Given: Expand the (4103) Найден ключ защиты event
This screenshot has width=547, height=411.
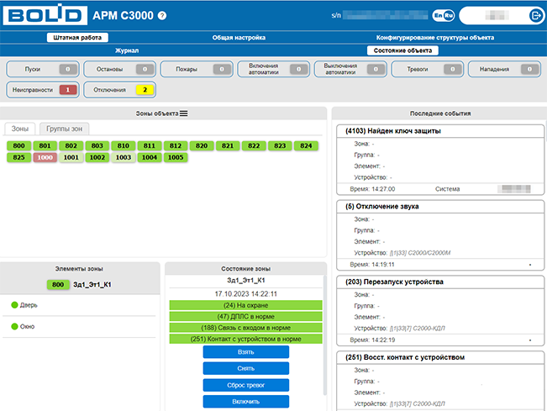Looking at the screenshot, I should pos(393,131).
